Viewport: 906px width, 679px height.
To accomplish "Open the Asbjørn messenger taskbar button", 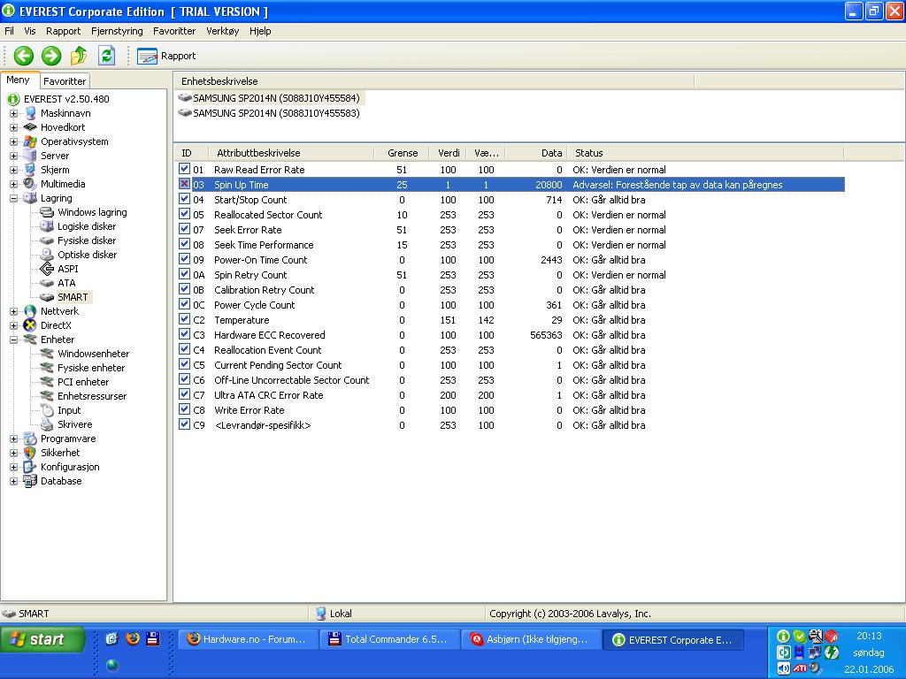I will [x=532, y=640].
